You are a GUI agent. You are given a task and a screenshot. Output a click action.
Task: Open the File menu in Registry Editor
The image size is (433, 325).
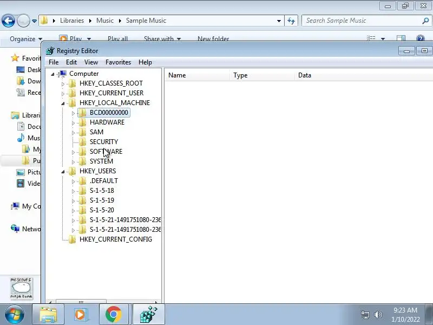54,62
